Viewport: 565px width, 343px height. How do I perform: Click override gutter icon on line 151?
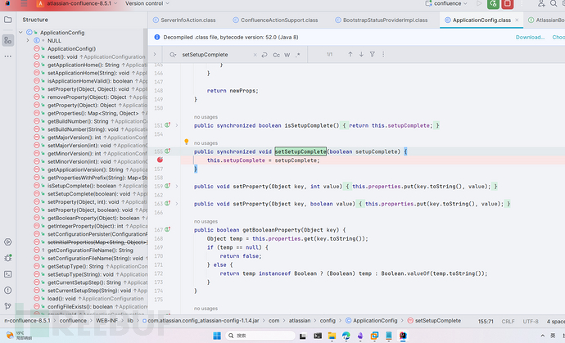pos(168,125)
